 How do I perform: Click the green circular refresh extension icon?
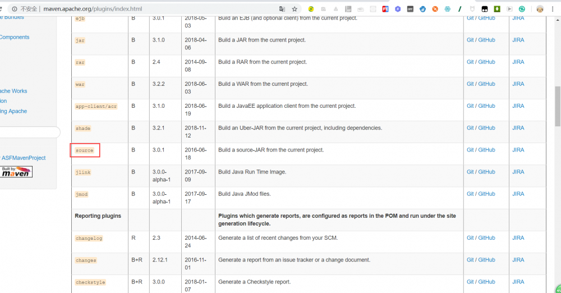point(522,9)
